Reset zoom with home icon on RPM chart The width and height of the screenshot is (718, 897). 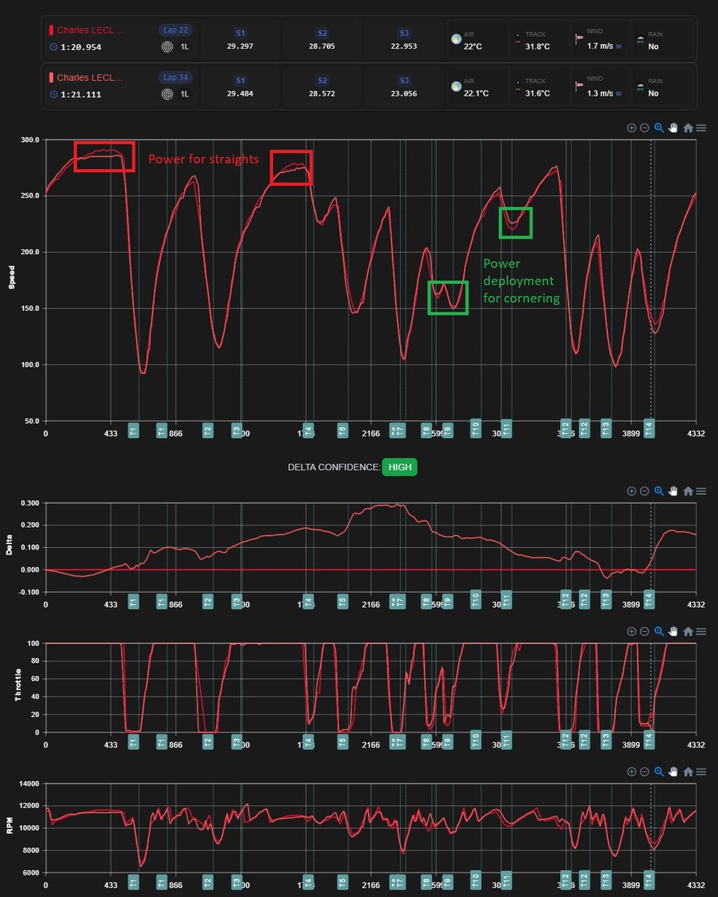pyautogui.click(x=688, y=772)
